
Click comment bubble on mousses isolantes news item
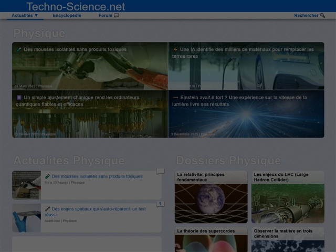click(x=160, y=171)
